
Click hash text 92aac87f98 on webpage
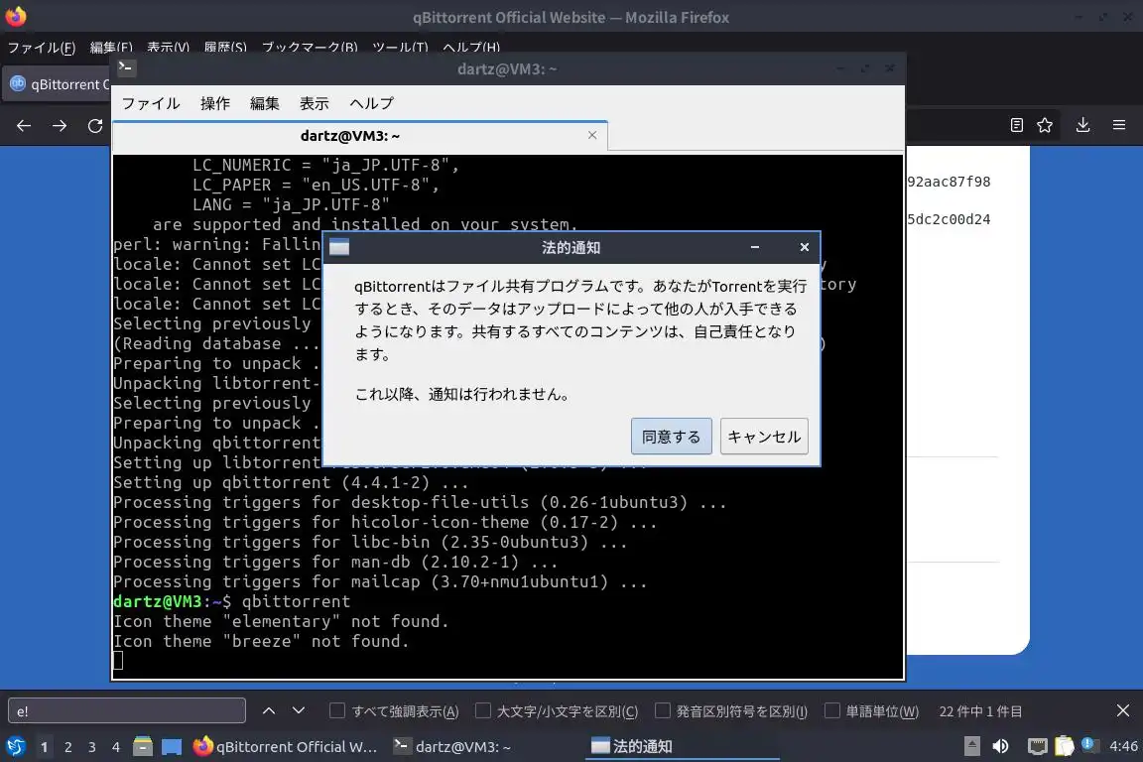tap(949, 182)
